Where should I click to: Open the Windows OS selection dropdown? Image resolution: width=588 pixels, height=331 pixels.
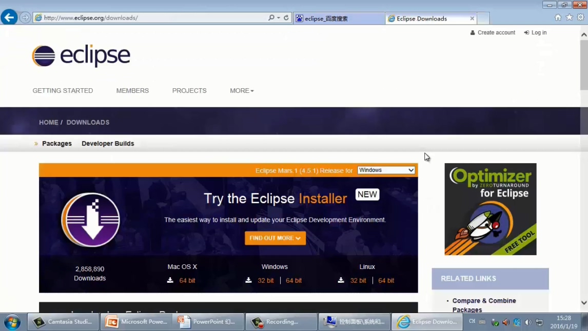click(386, 170)
